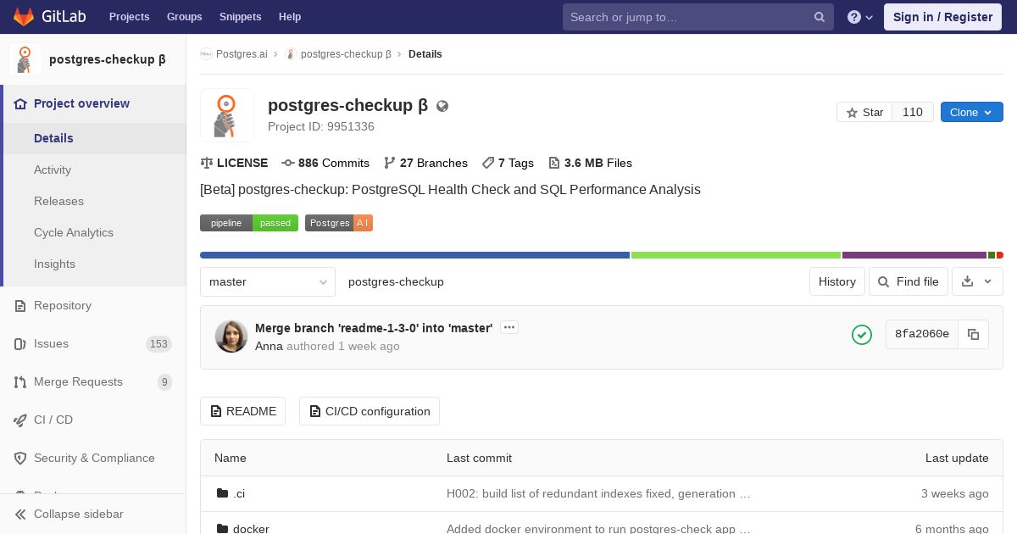Screen dimensions: 1017x534
Task: Click the Collapse sidebar double-chevron icon
Action: (20, 515)
